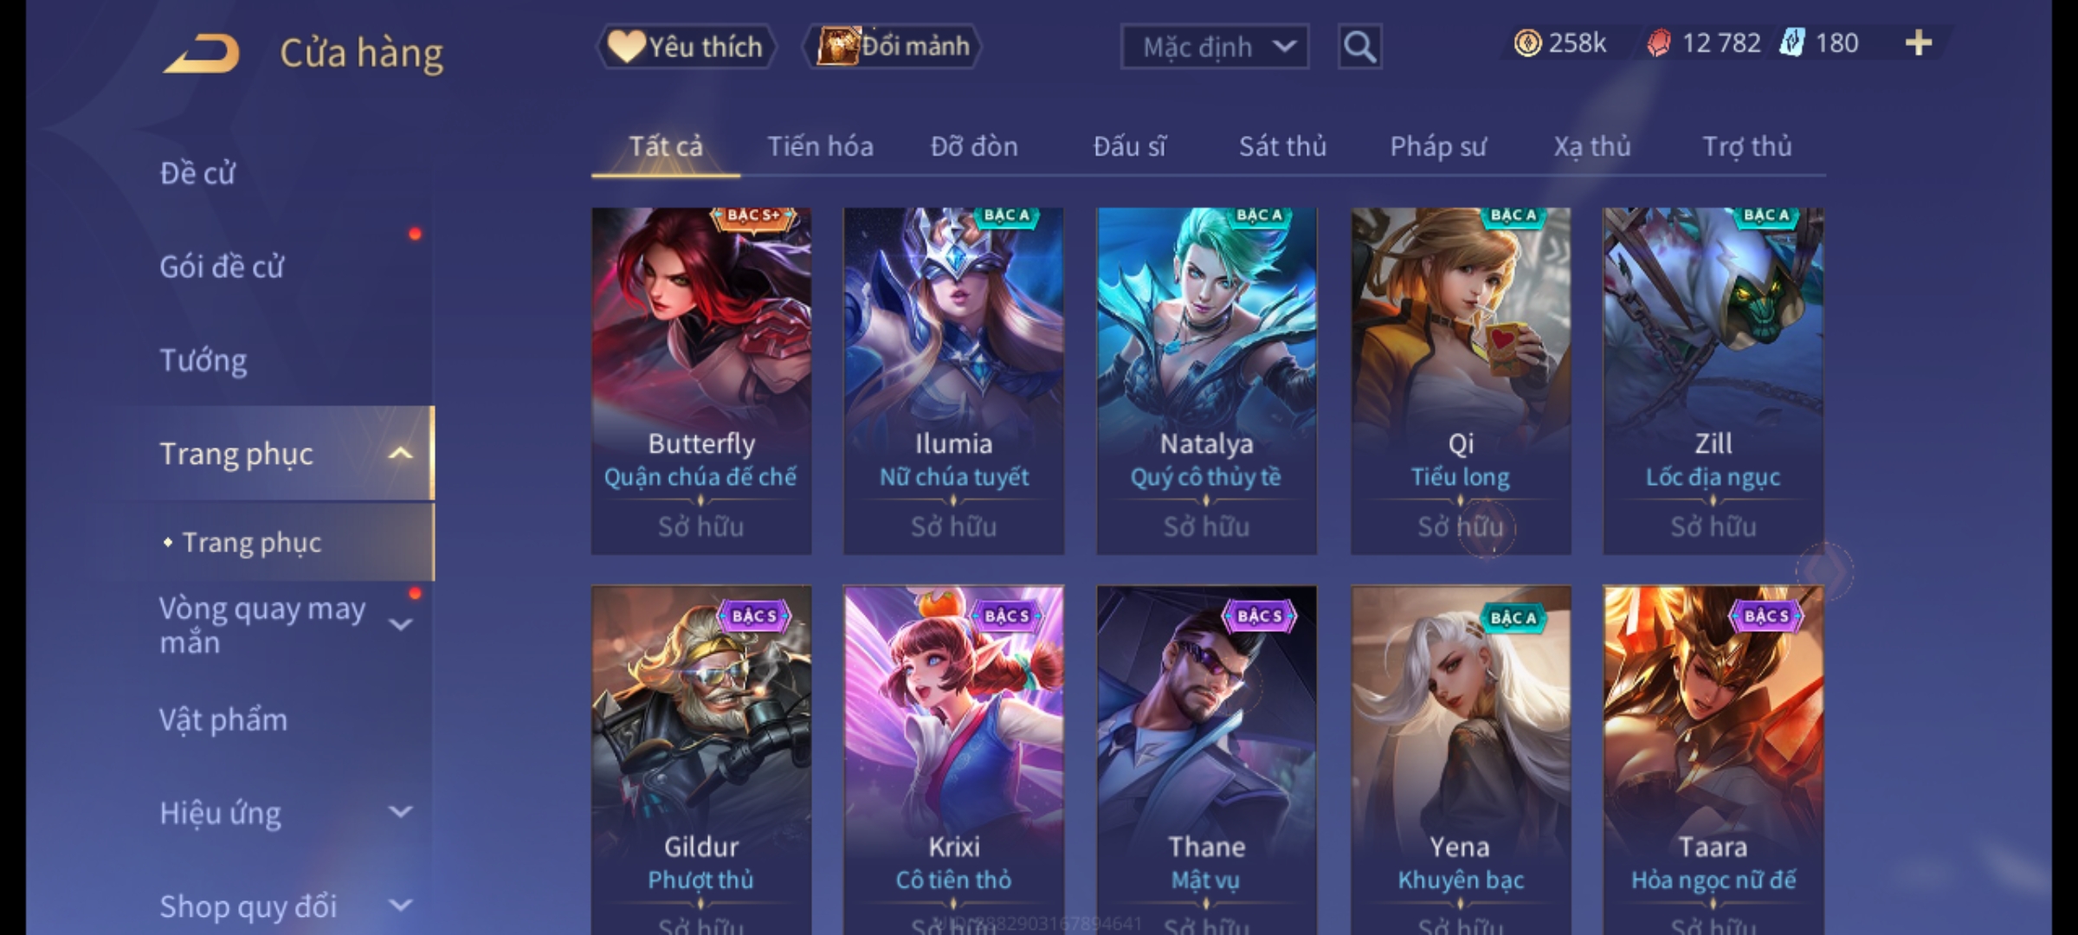This screenshot has width=2078, height=935.
Task: Open the Mặc định sort dropdown
Action: [x=1214, y=47]
